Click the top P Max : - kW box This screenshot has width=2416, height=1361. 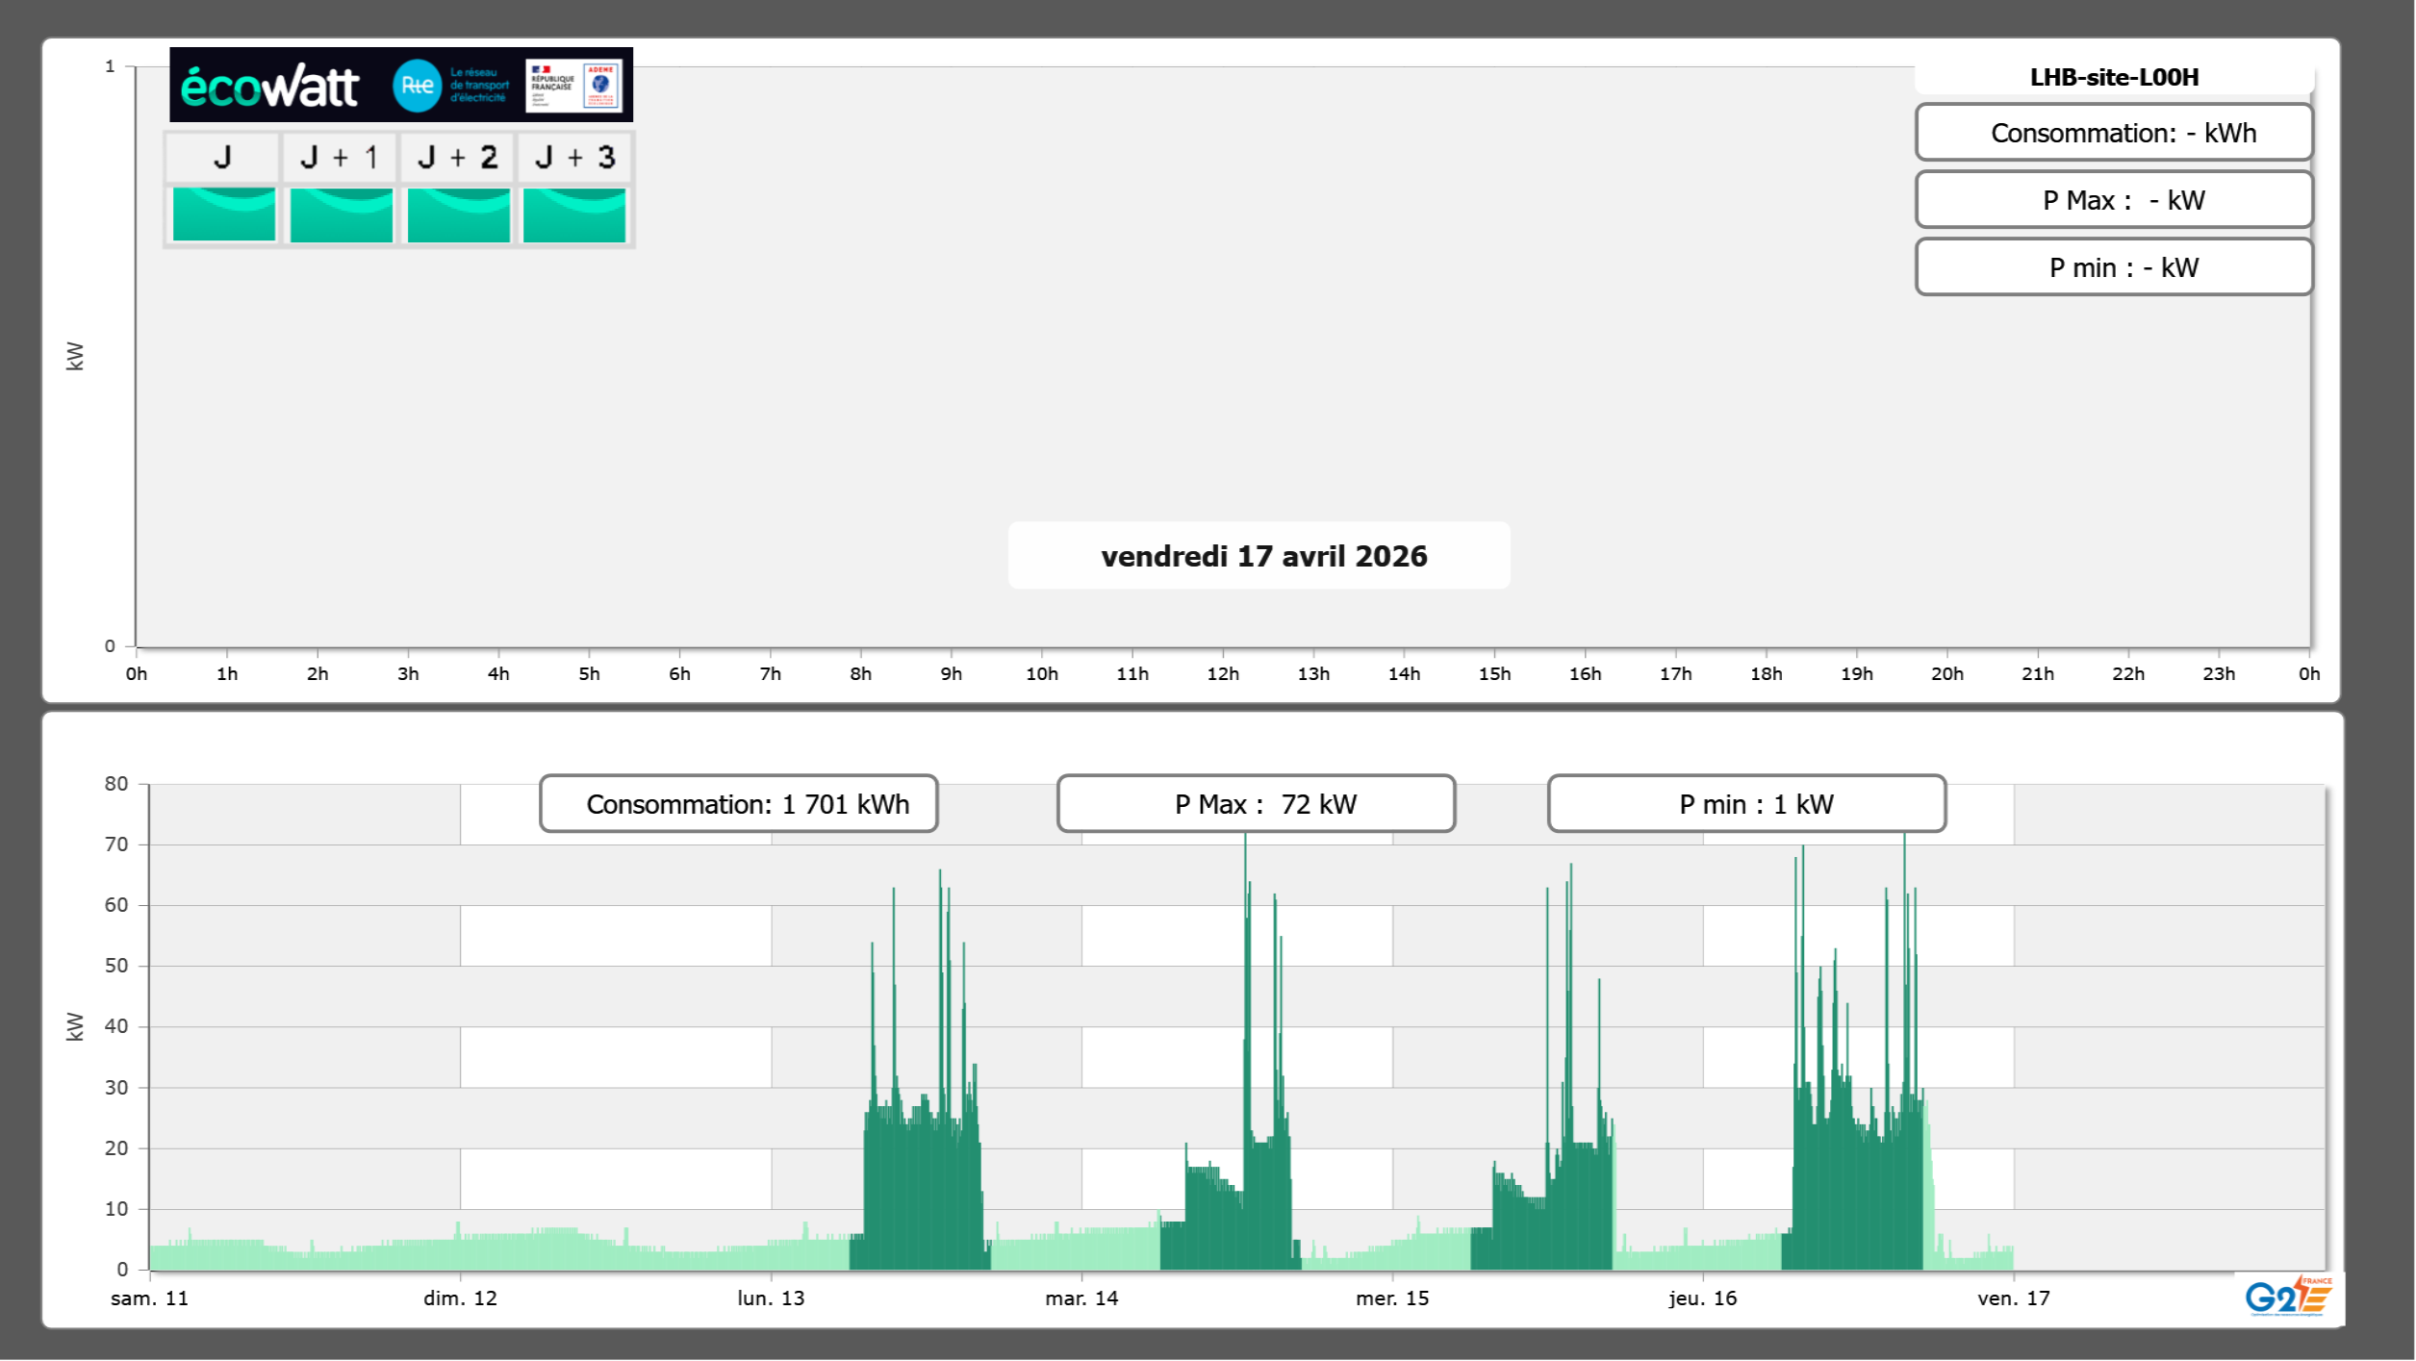2114,200
